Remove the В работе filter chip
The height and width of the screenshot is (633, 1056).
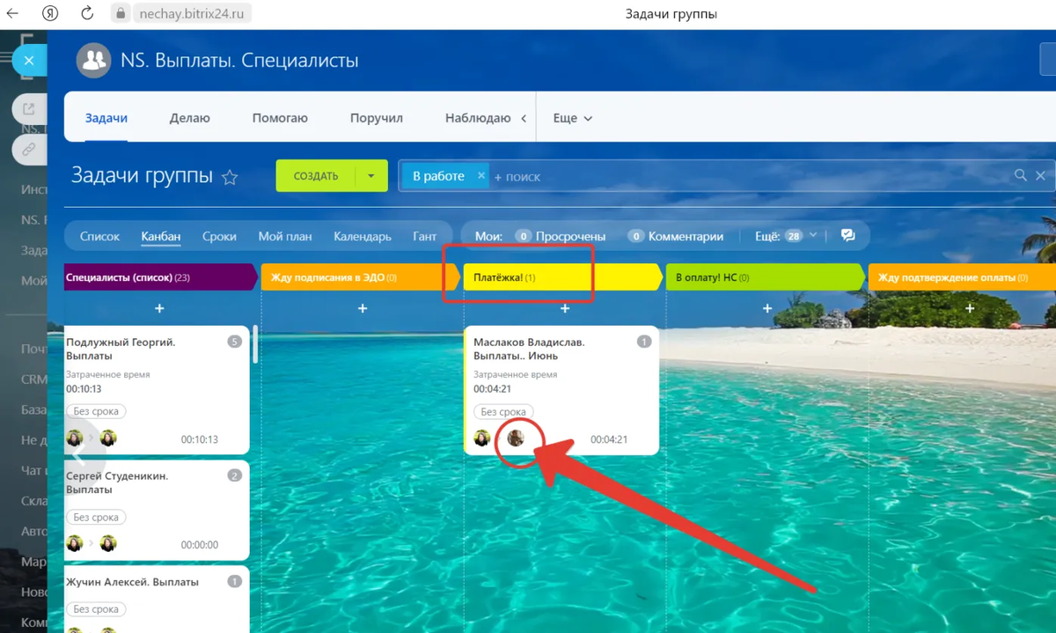481,176
